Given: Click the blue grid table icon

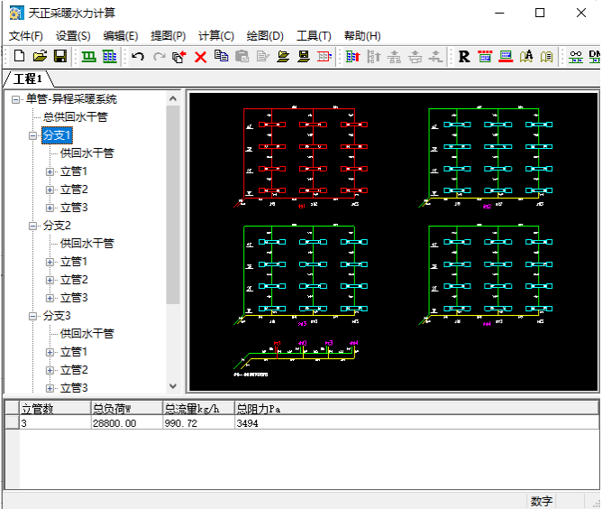Looking at the screenshot, I should coord(109,57).
